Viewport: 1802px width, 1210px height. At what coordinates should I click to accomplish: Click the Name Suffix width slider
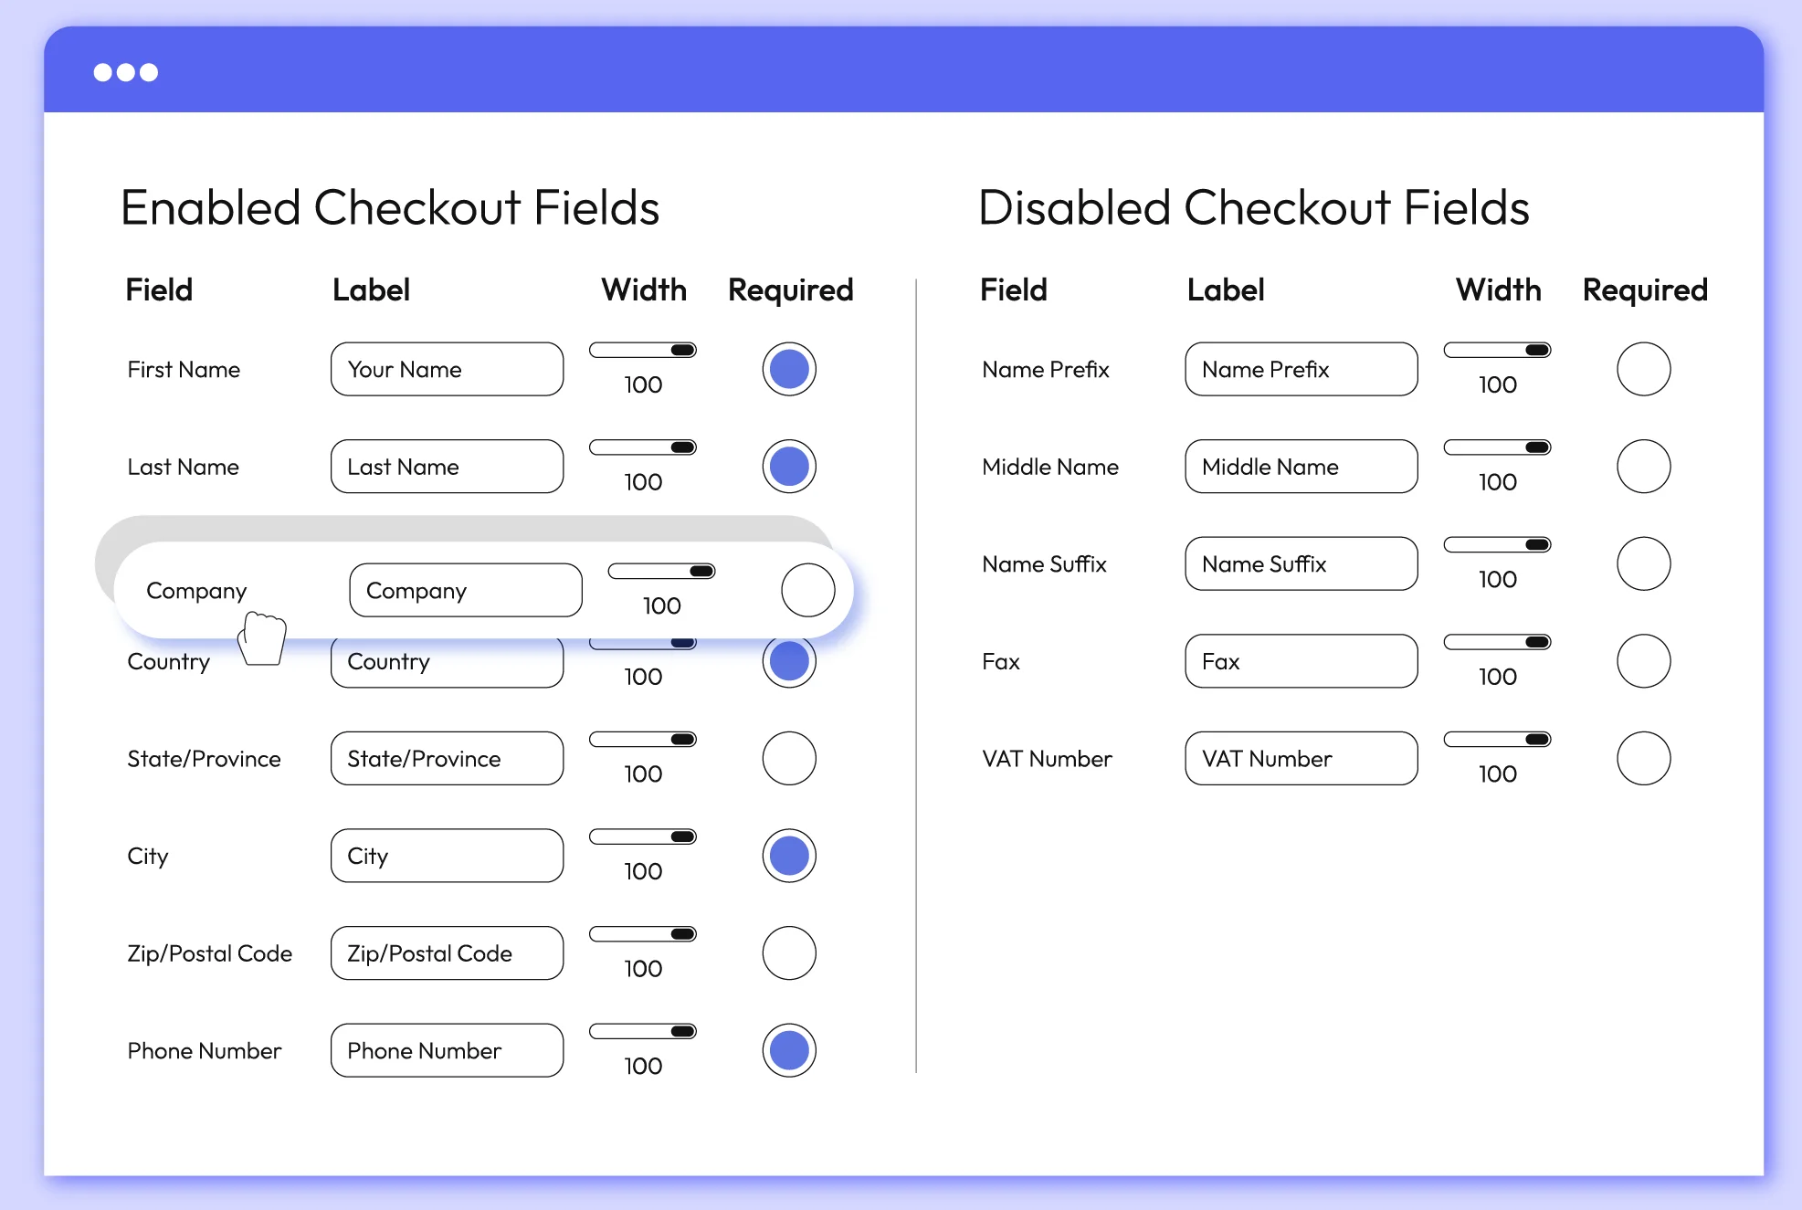coord(1497,545)
